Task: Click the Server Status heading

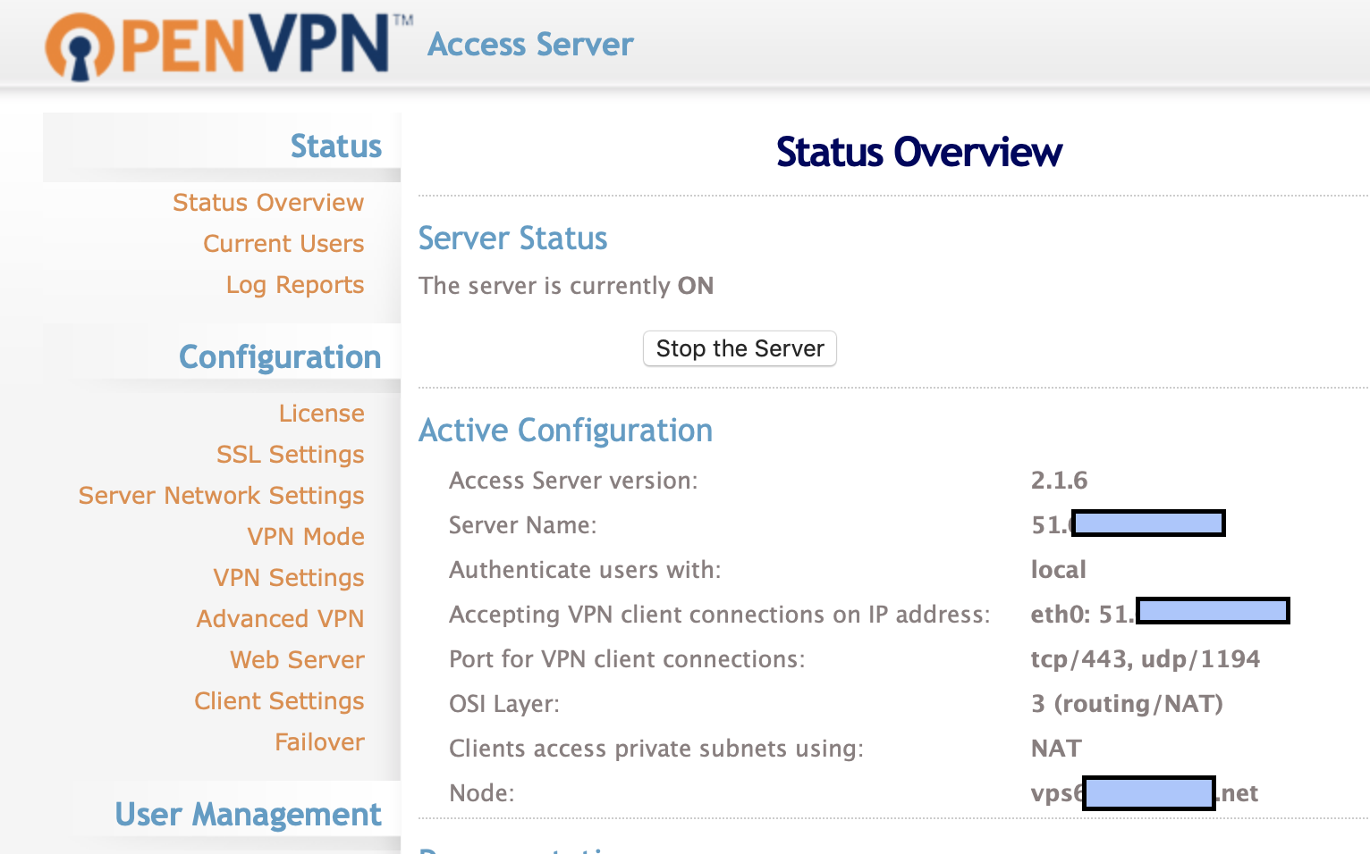Action: (x=513, y=239)
